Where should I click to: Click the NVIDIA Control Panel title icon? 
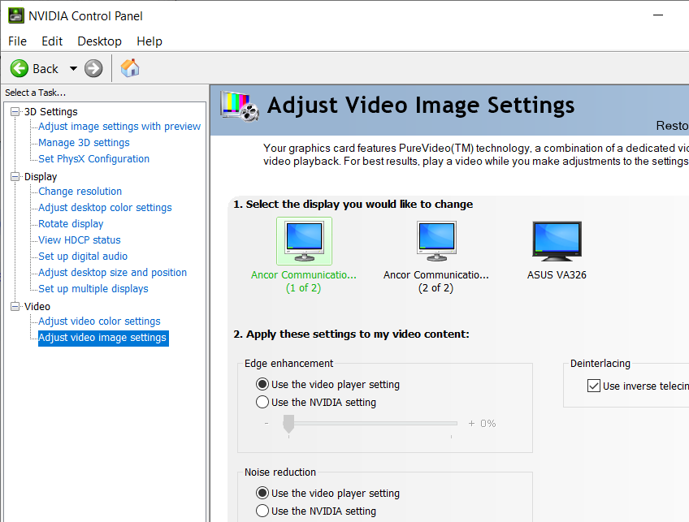coord(16,15)
